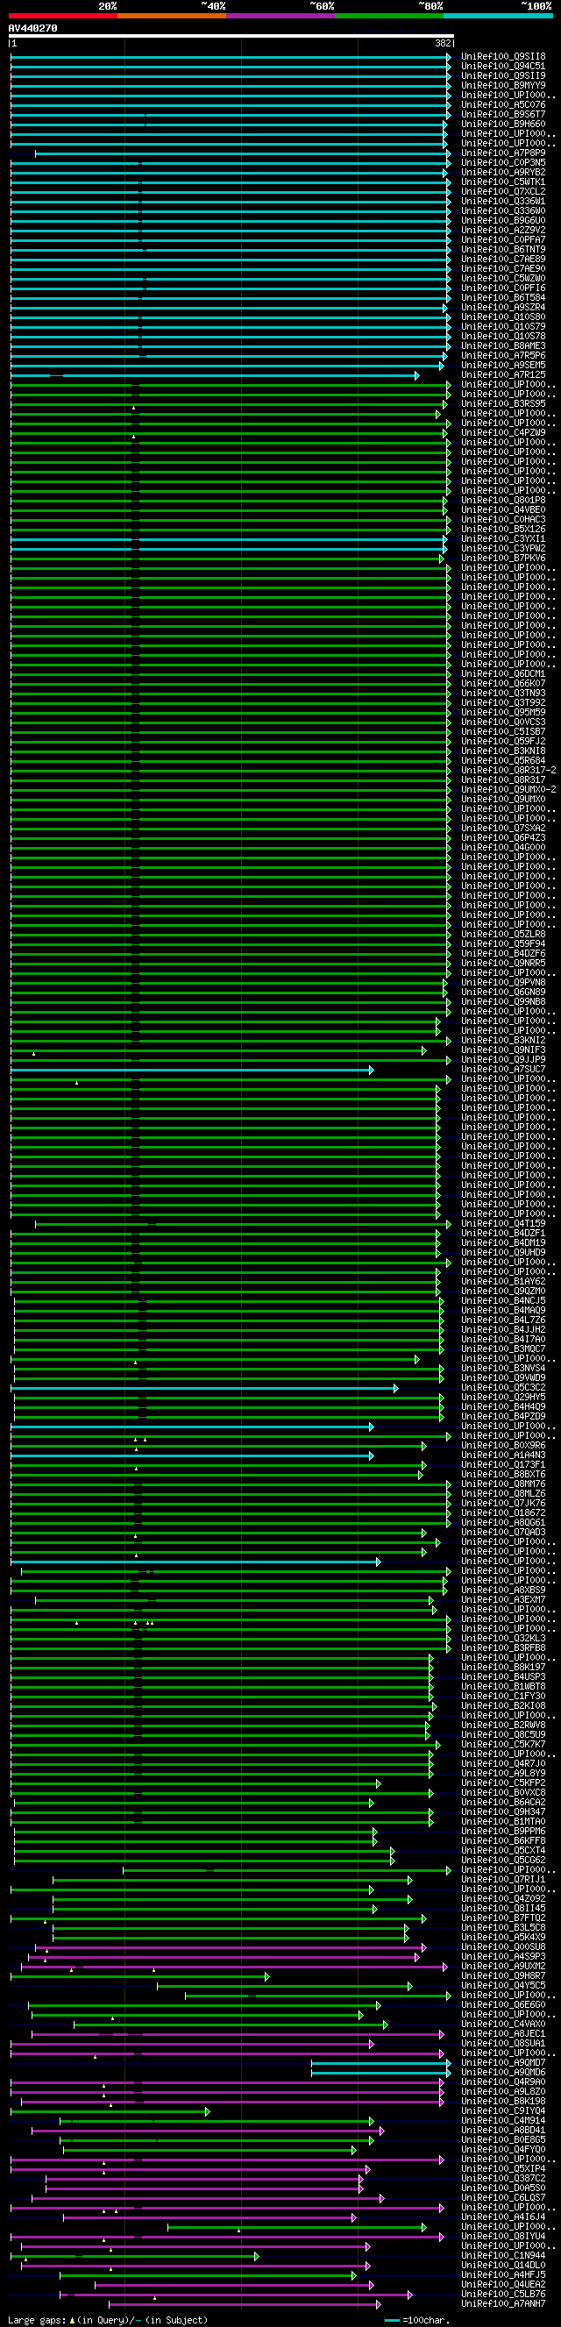Screen dimensions: 561x2327
Task: Select hit label UniRef100_Q173F1
Action: [x=503, y=1464]
